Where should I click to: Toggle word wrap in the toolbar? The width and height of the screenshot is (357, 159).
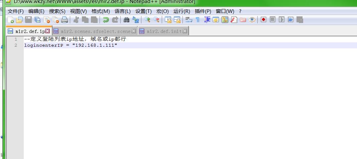[x=189, y=20]
